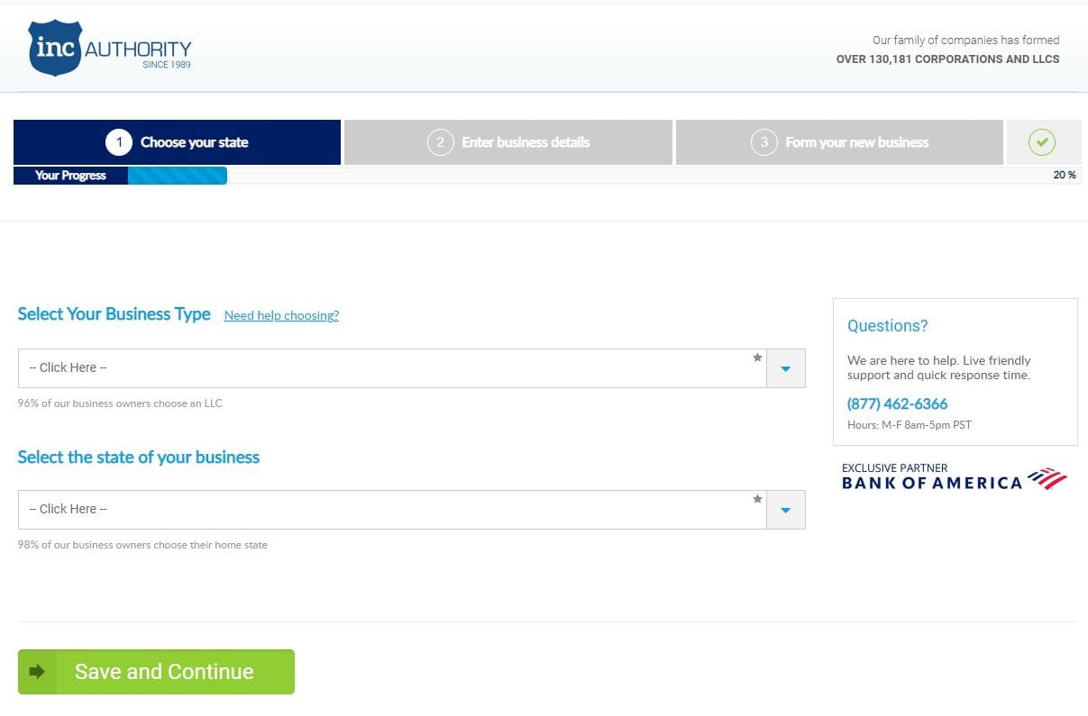Screen dimensions: 1088x716
Task: Click the numbered circle for step 3
Action: pos(764,141)
